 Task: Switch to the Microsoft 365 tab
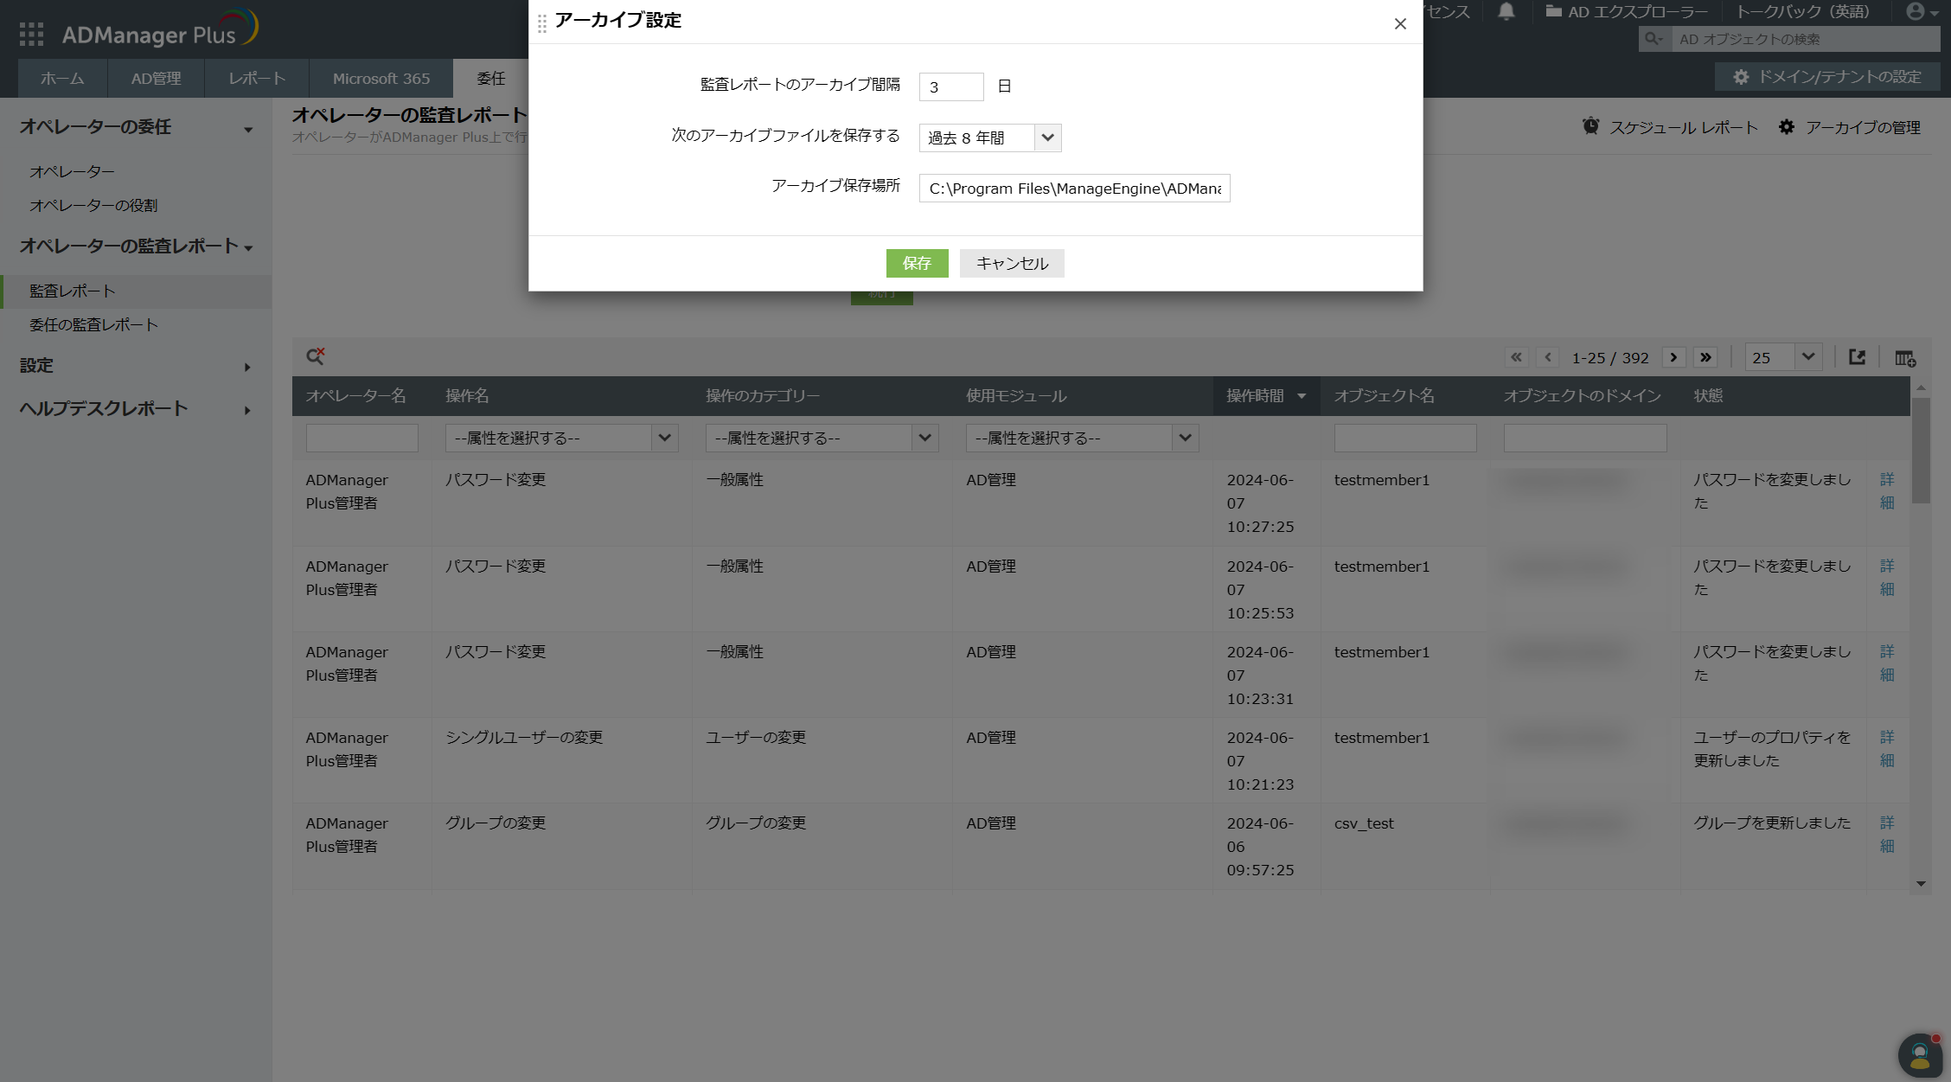click(x=381, y=79)
